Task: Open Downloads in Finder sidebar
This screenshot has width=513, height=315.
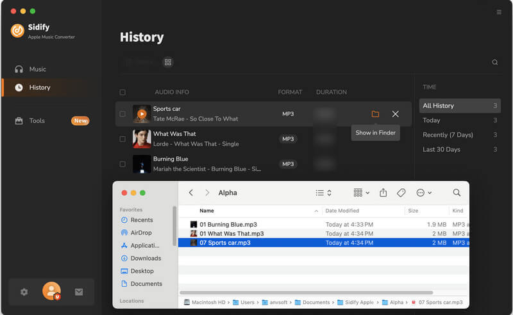Action: click(146, 258)
